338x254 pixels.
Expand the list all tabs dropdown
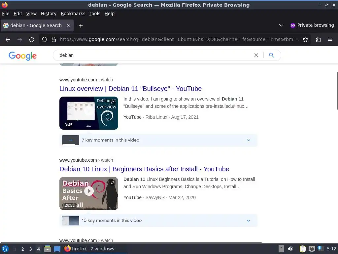click(x=281, y=25)
